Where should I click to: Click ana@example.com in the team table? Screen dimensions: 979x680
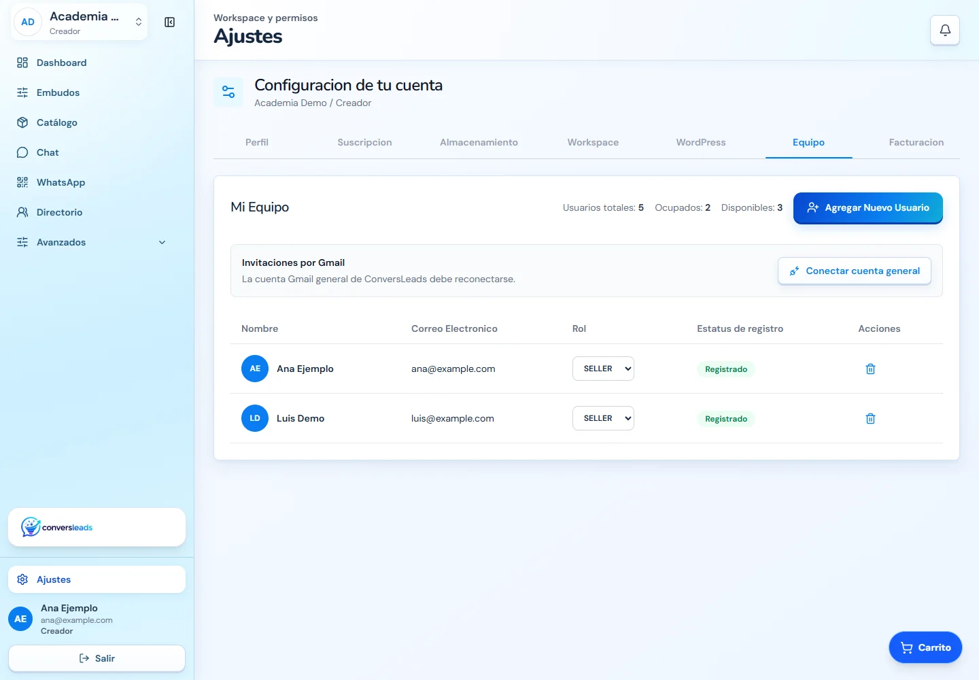pos(453,369)
